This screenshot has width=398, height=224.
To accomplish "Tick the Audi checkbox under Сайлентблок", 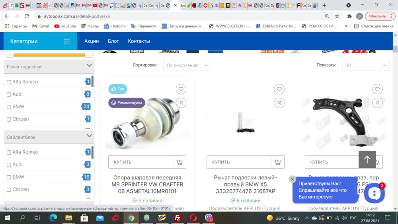I will [x=9, y=165].
